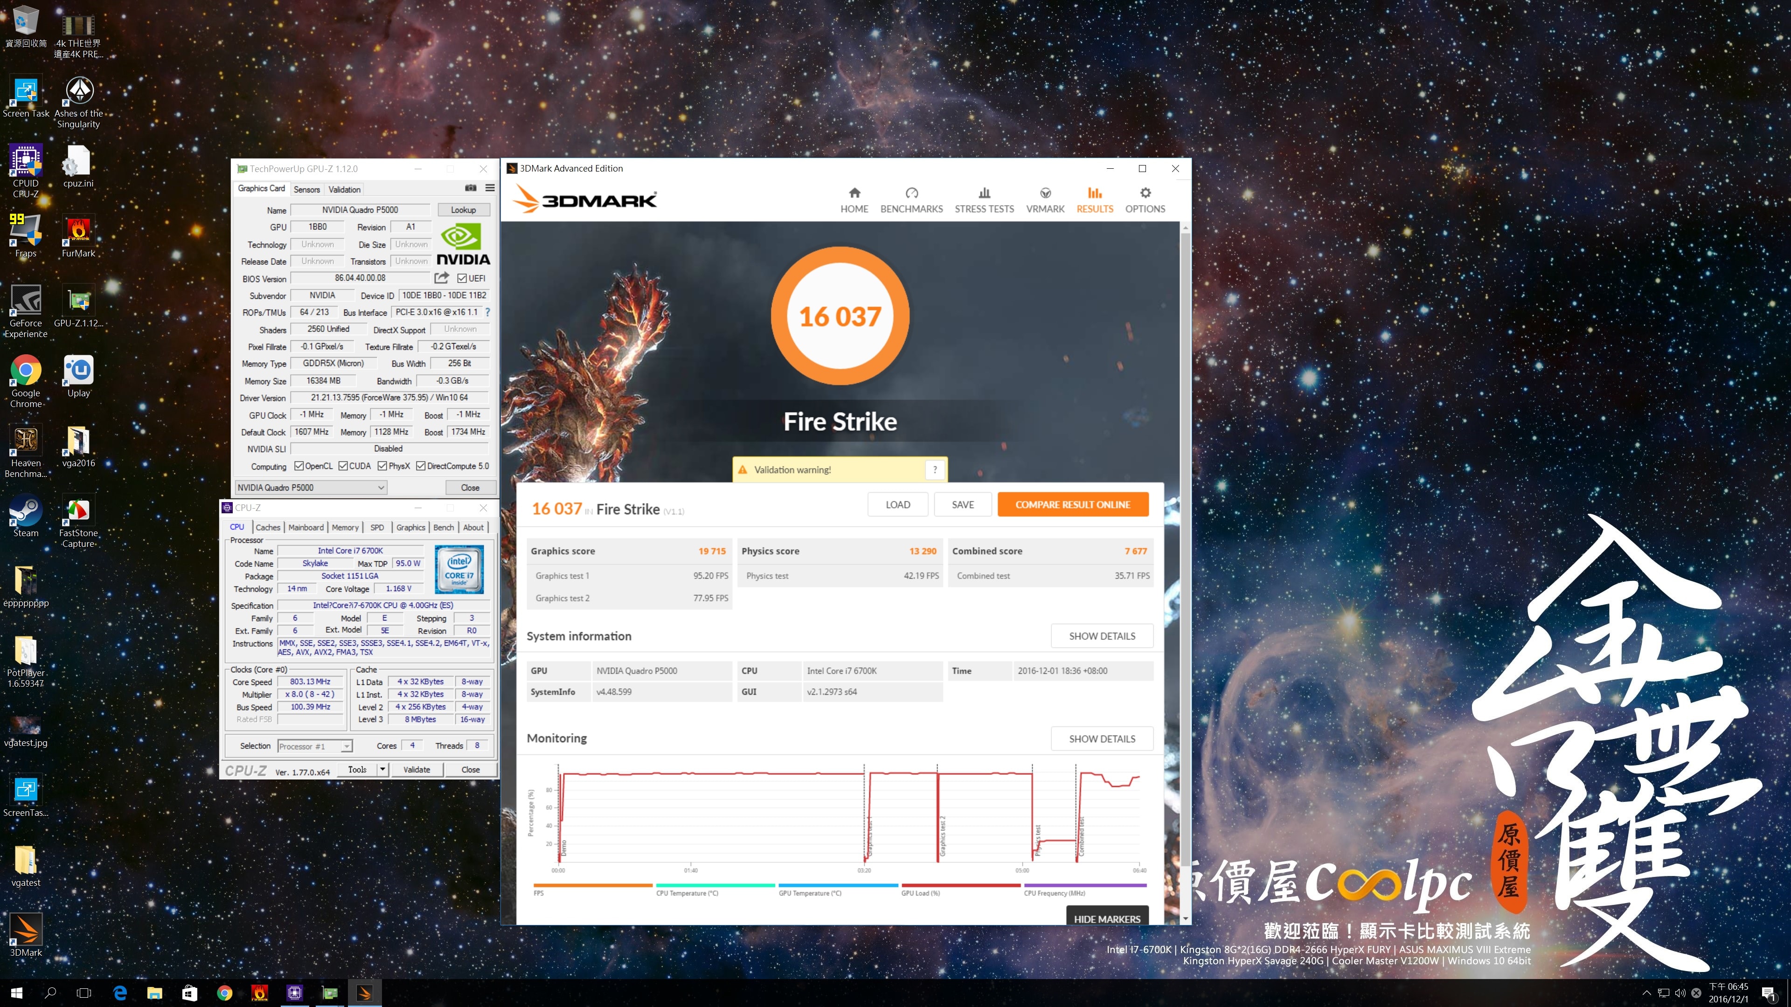Click the BIOS share/export icon in GPU-Z

coord(442,278)
